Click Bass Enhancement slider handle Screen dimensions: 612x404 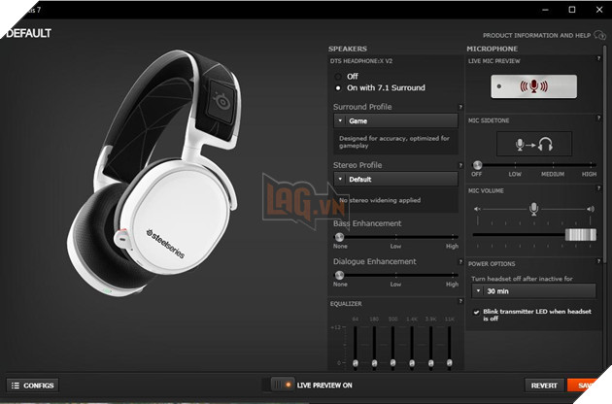tap(339, 237)
